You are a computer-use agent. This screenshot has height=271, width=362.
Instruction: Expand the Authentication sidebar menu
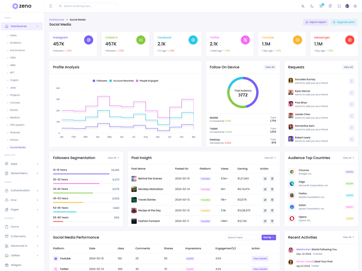point(22,191)
